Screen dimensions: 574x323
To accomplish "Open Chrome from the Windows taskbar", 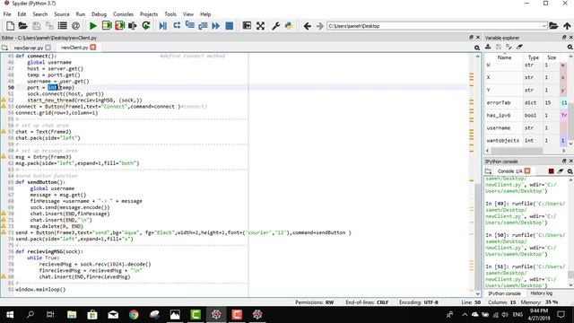I will click(x=134, y=315).
